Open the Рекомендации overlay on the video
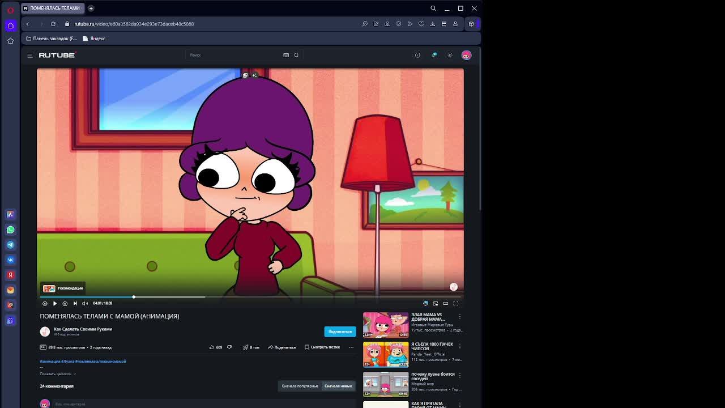 (63, 288)
